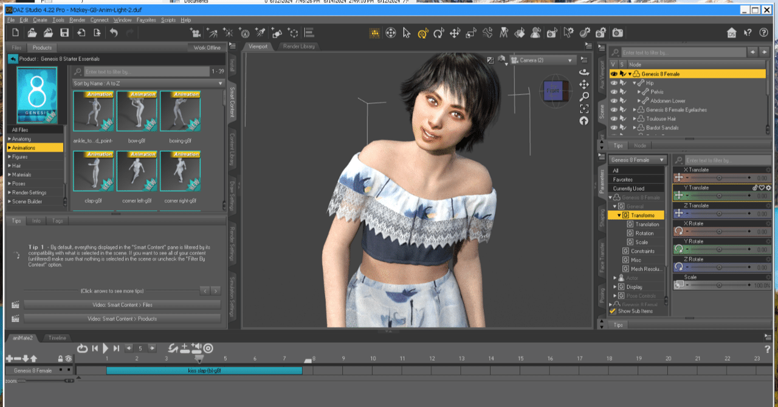Click the viewport zoom magnifier icon

tap(584, 97)
